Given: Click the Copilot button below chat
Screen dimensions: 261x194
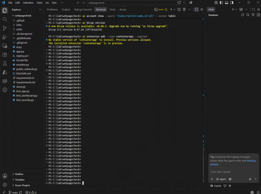Looking at the screenshot, I should (x=216, y=186).
